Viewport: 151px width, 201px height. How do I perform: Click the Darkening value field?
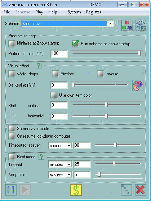tap(59, 85)
